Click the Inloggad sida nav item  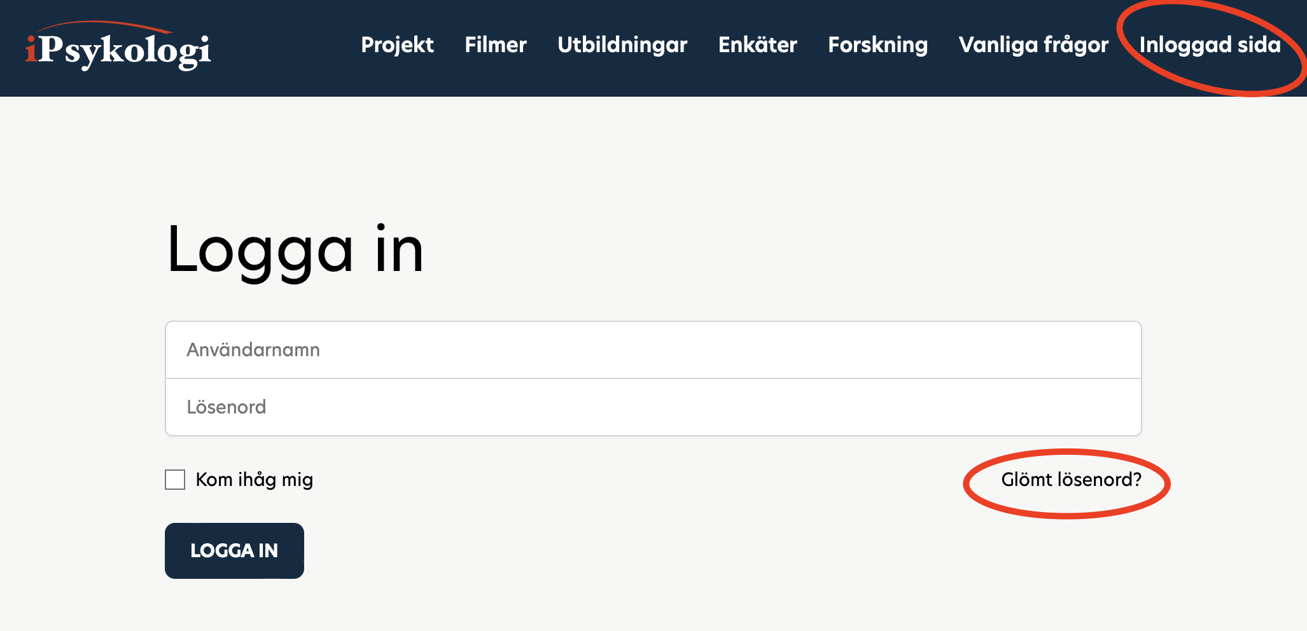pos(1210,45)
